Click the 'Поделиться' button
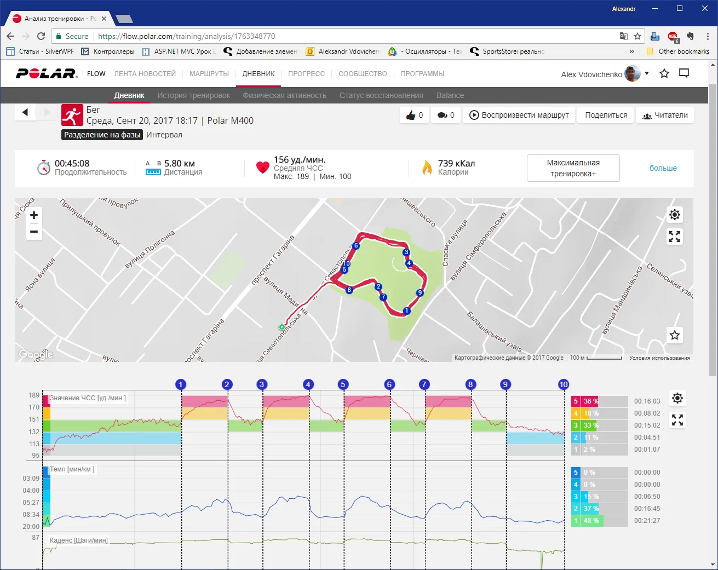The image size is (718, 570). coord(606,115)
